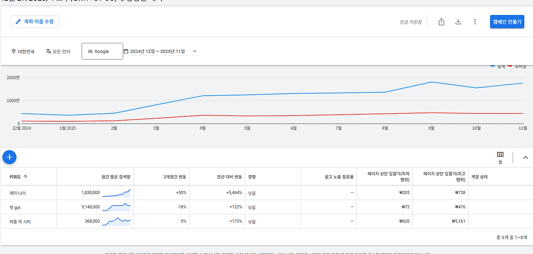The width and height of the screenshot is (533, 254).
Task: Click the ₩476 high bid value
Action: tap(460, 207)
